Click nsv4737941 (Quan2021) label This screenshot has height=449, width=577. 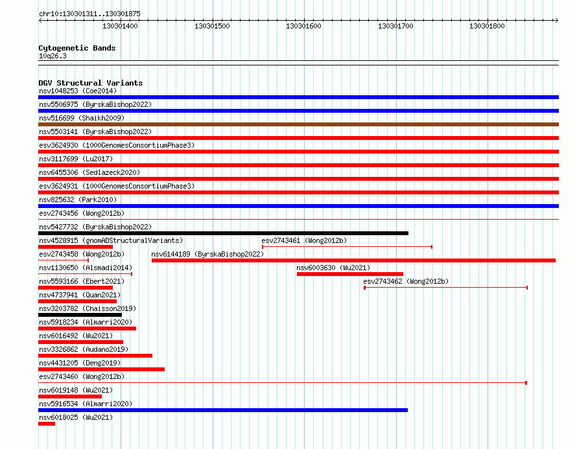pos(80,295)
